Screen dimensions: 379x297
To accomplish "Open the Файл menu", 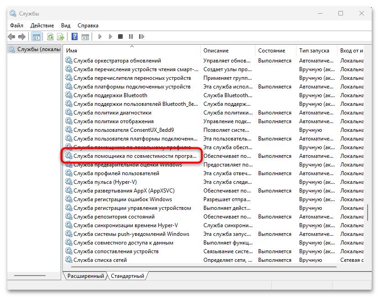I will click(x=16, y=26).
